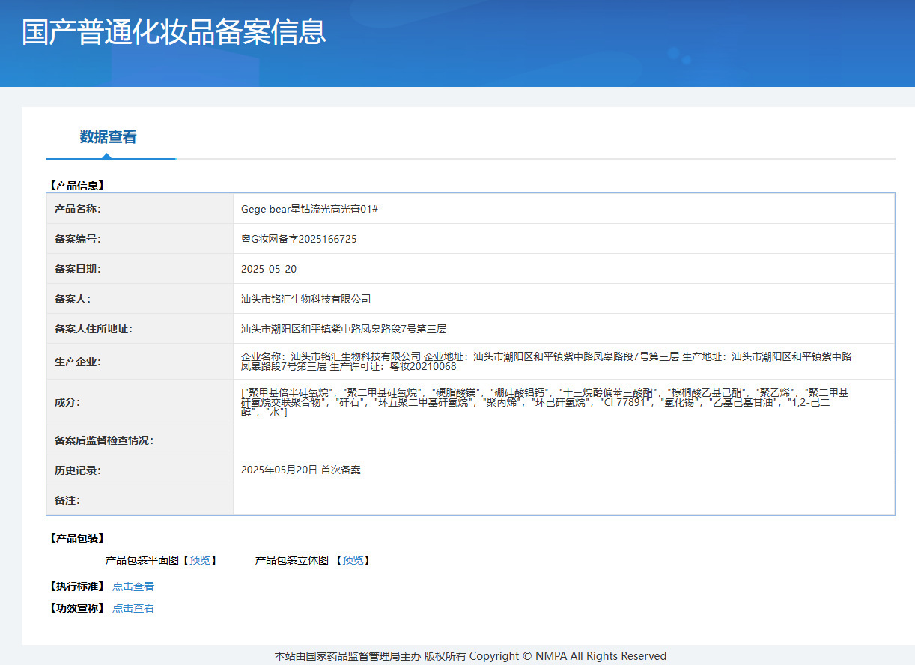Click the ingredients list text
The height and width of the screenshot is (665, 915).
tap(545, 402)
